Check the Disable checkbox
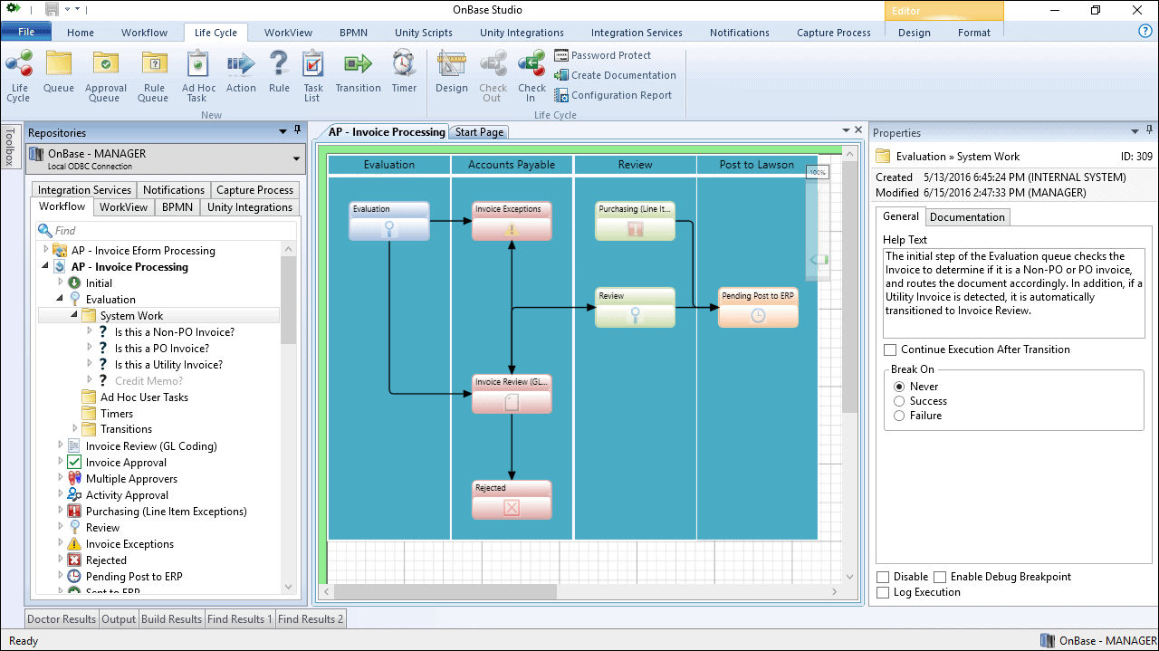Image resolution: width=1159 pixels, height=651 pixels. pos(883,577)
